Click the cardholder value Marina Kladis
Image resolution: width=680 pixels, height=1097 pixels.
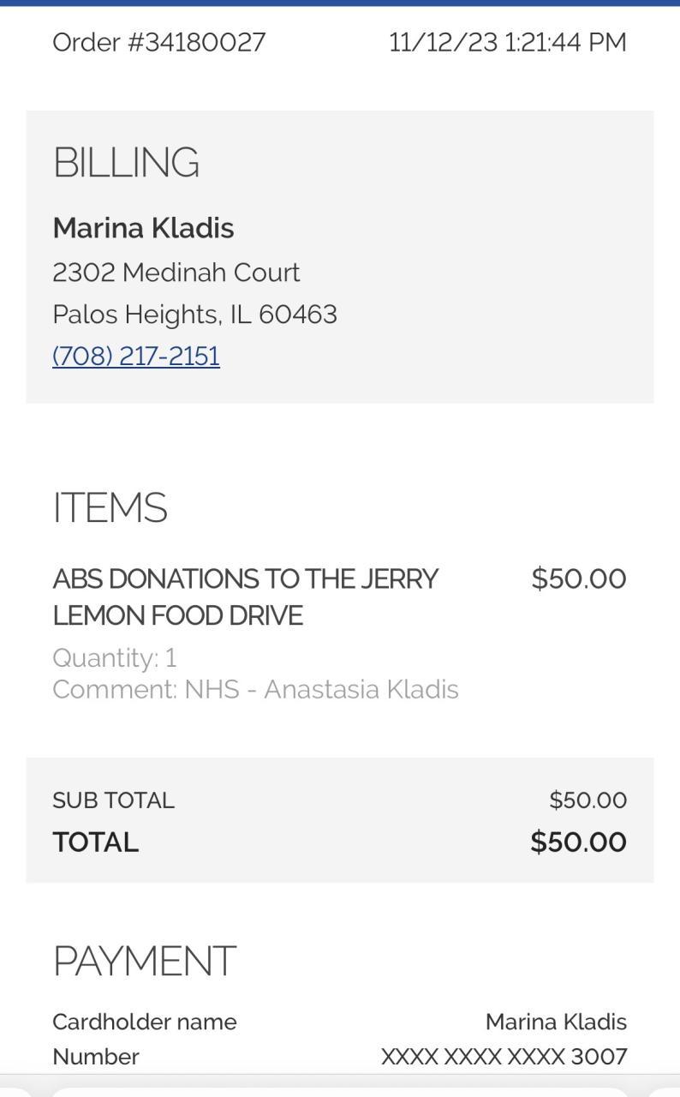point(556,1022)
